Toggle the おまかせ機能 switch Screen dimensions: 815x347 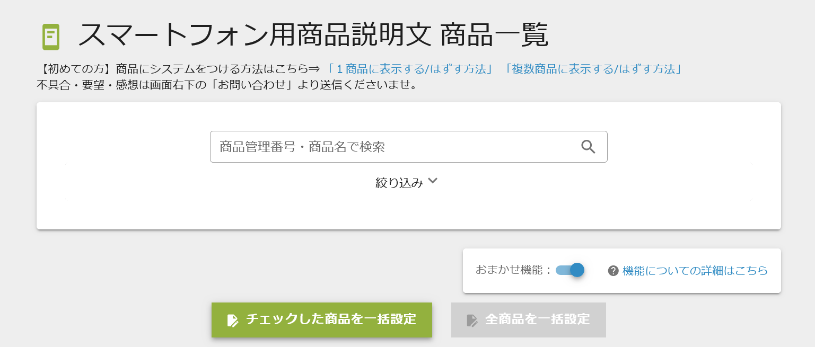pyautogui.click(x=571, y=270)
